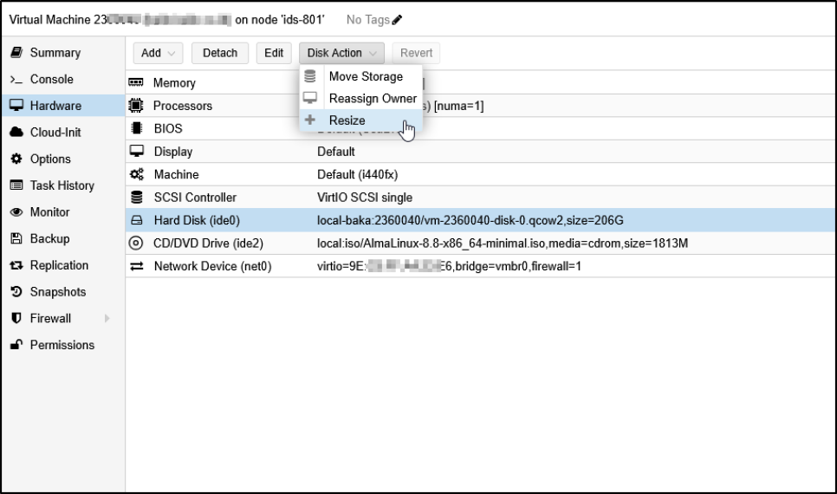
Task: Click the pencil icon to edit tags
Action: (x=397, y=20)
